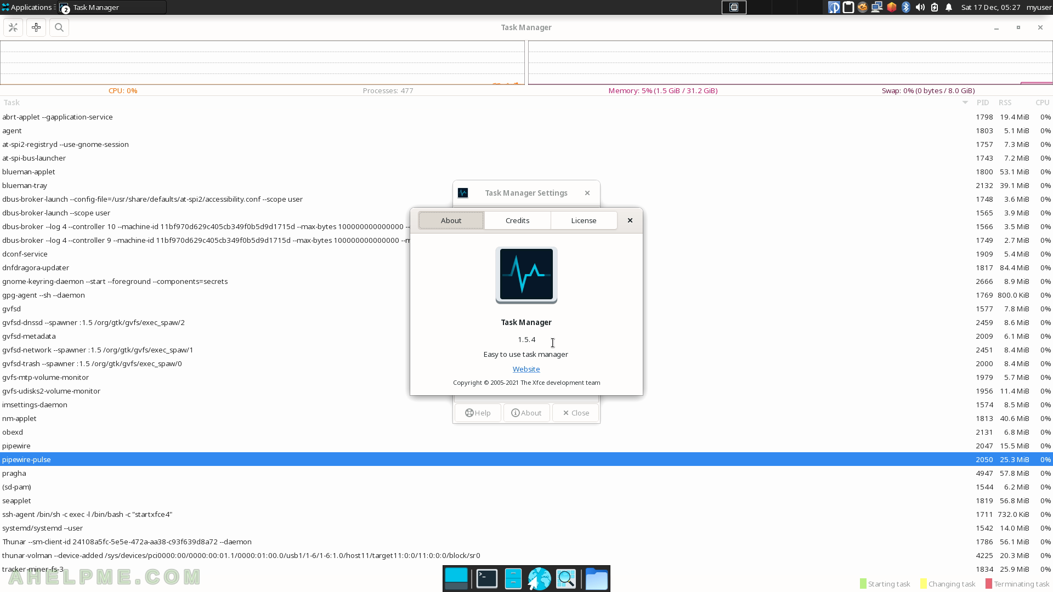The height and width of the screenshot is (592, 1053).
Task: Click the orange update checker tray icon
Action: [863, 7]
